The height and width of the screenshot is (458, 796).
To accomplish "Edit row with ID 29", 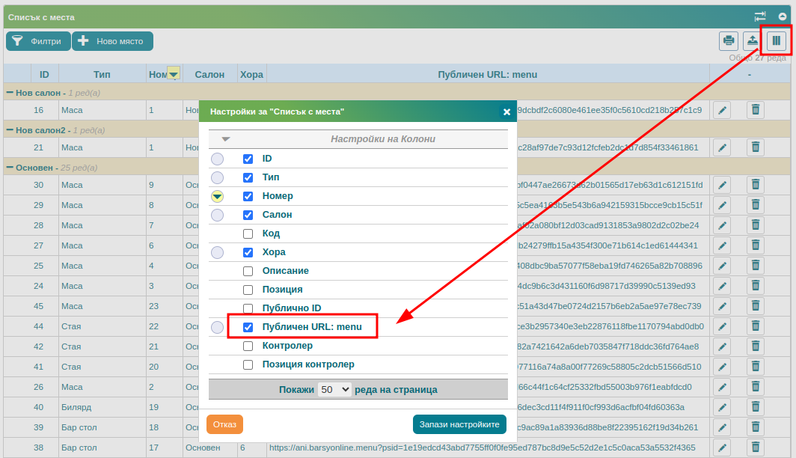I will [722, 205].
